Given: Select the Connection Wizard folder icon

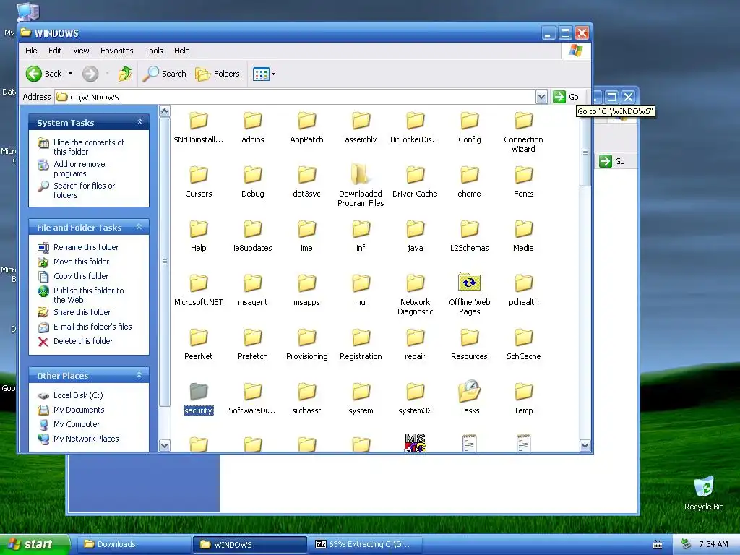Looking at the screenshot, I should [x=523, y=121].
